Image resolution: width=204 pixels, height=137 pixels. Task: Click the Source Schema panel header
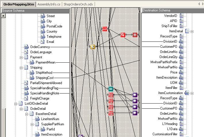[35, 11]
